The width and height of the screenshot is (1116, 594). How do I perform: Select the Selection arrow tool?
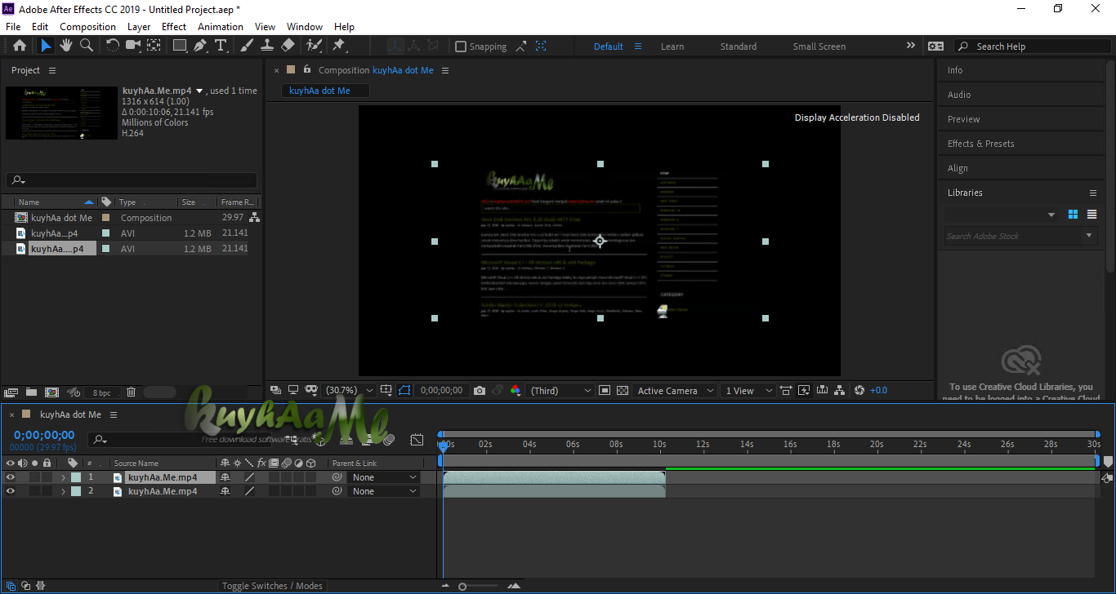click(x=46, y=46)
